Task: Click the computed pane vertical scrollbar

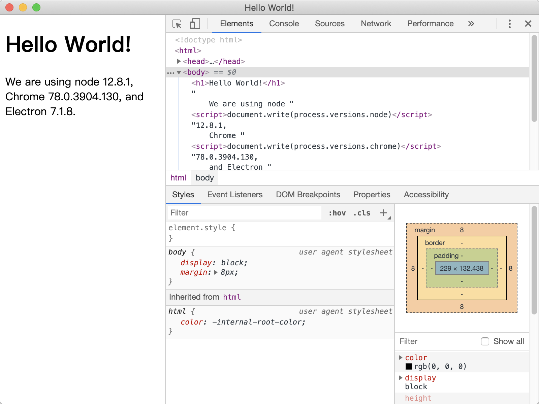Action: click(x=534, y=260)
